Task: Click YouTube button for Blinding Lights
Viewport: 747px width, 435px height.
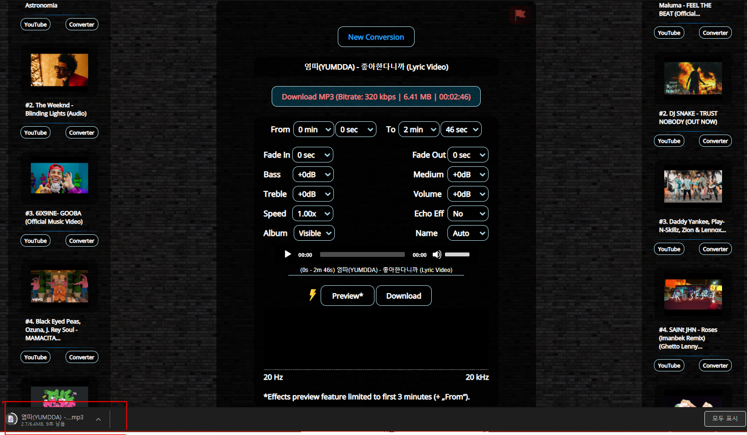Action: pyautogui.click(x=35, y=133)
